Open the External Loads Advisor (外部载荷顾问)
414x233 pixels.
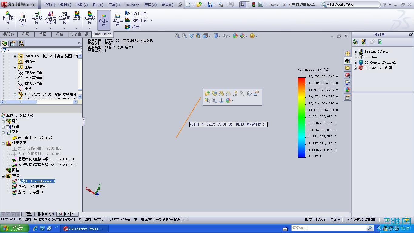(51, 18)
